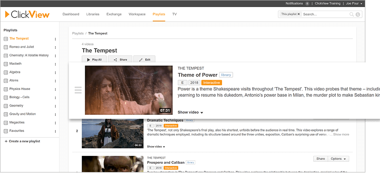Share the Prospero and Caliban video
Screen dimensions: 380x178
tap(320, 159)
